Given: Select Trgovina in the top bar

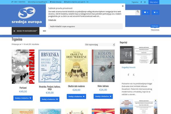Looking at the screenshot, I should (x=135, y=2).
